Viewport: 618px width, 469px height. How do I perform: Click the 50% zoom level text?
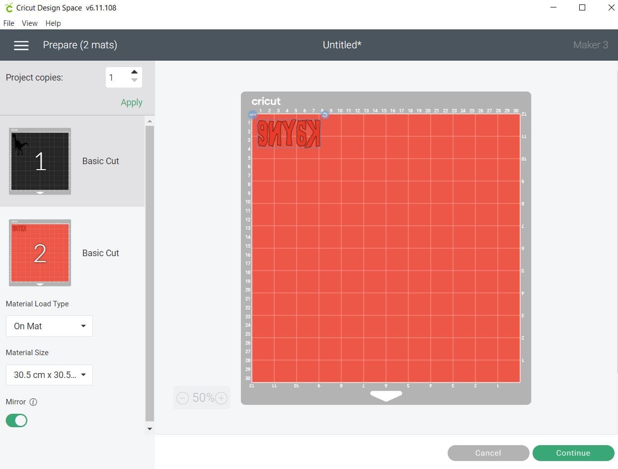[x=203, y=398]
